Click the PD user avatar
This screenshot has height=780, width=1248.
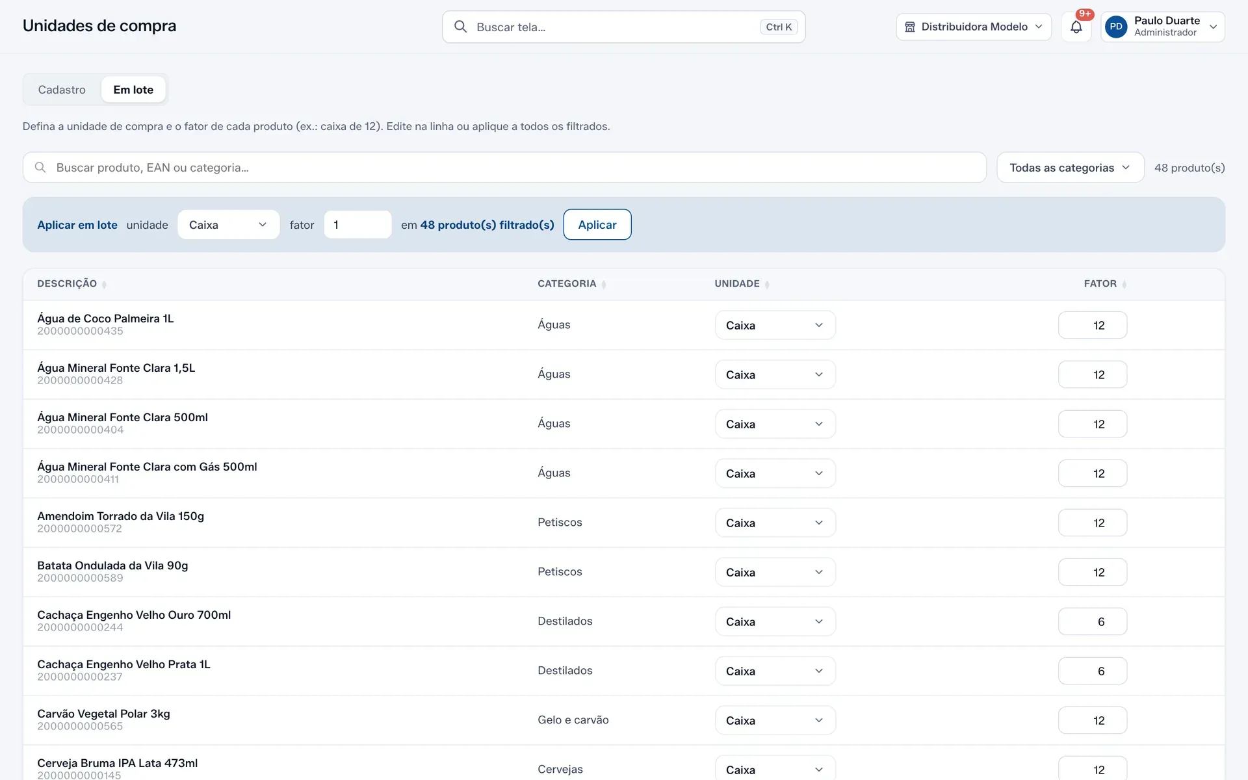(x=1116, y=27)
